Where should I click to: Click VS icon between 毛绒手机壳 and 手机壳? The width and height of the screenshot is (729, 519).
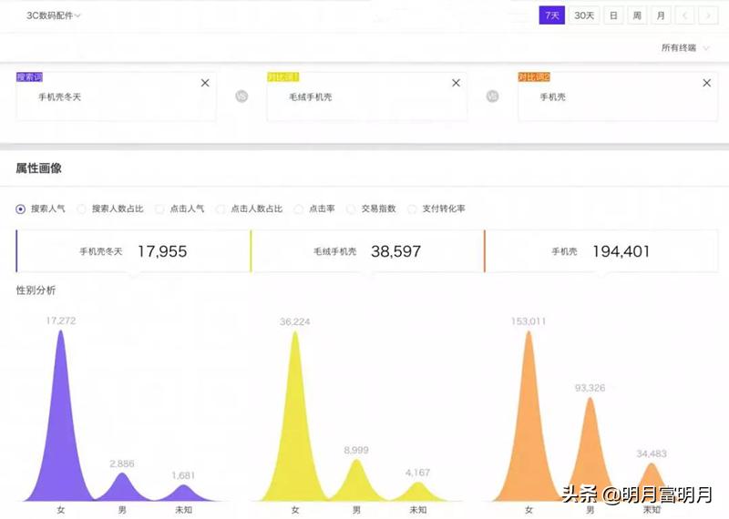[x=492, y=97]
